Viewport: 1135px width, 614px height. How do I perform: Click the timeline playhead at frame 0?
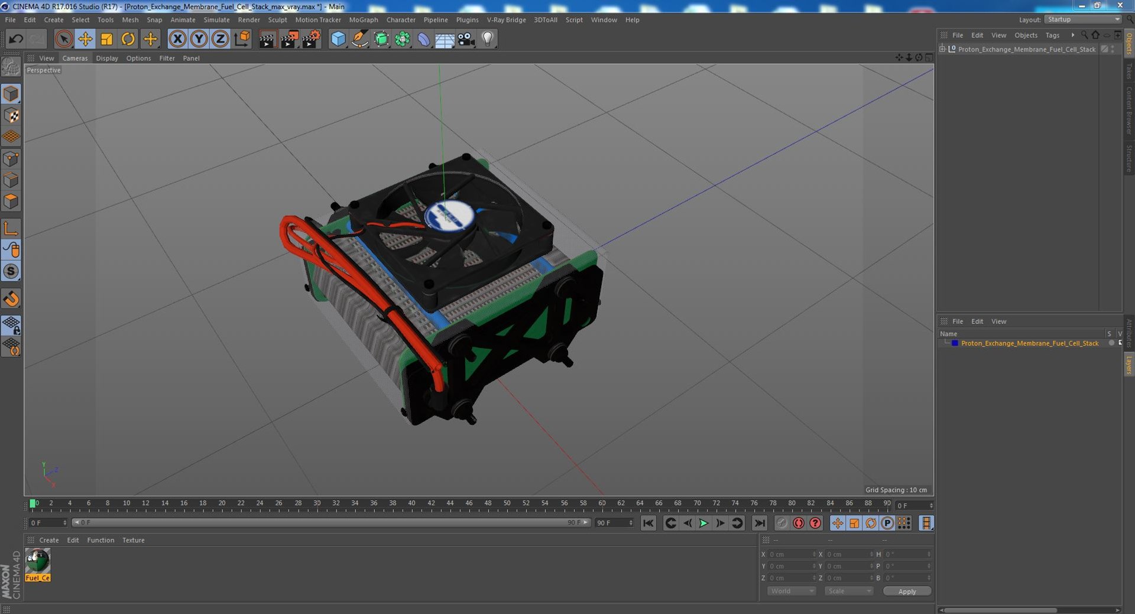33,503
